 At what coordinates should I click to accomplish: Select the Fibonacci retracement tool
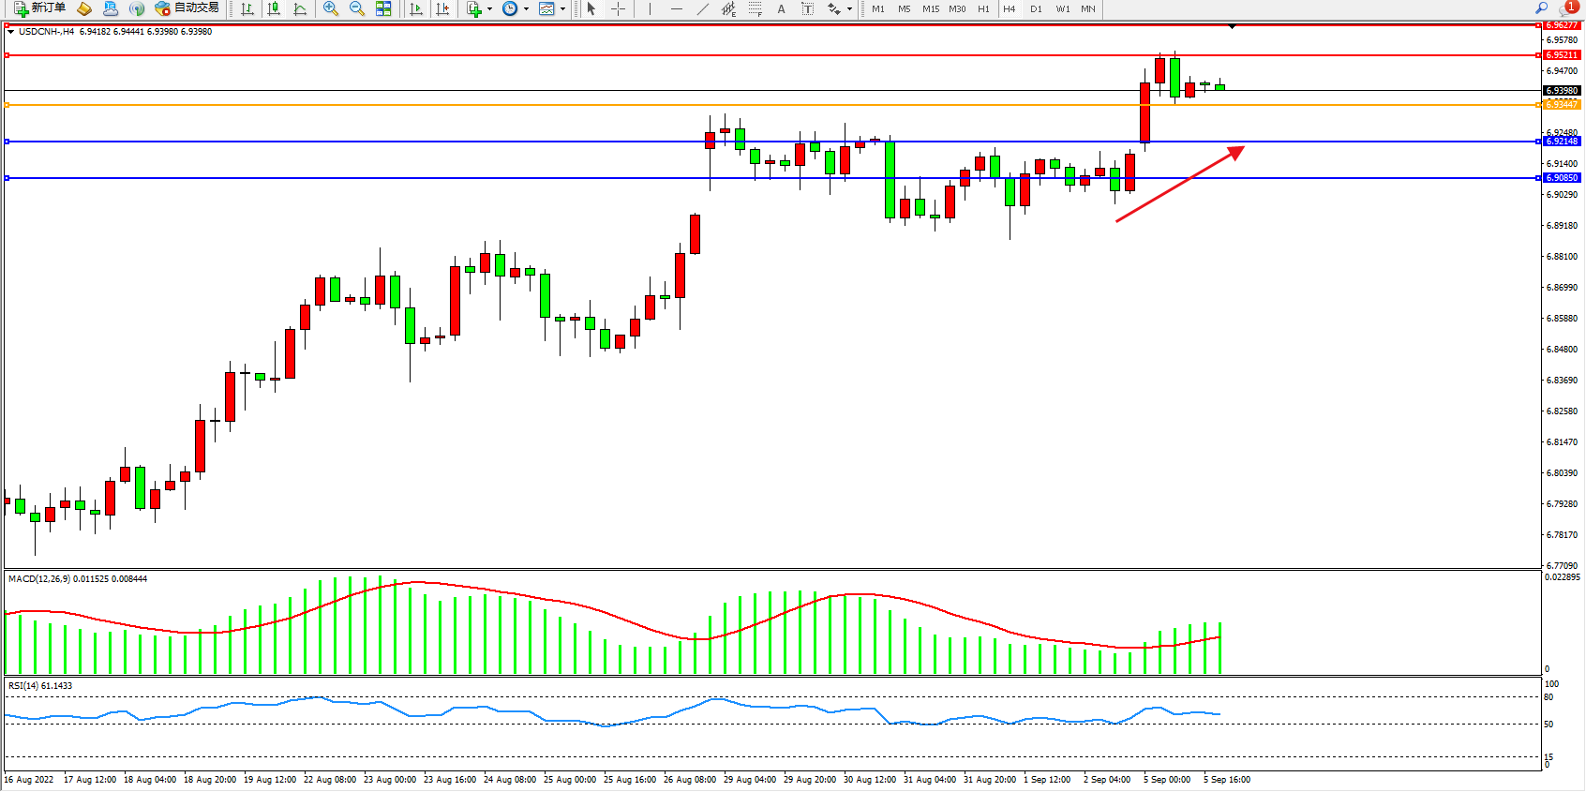pos(755,8)
